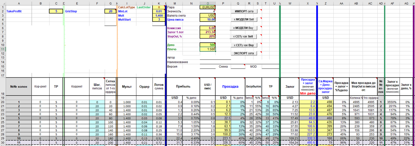415x146 pixels.
Task: Click the Кор-рект table header
Action: [41, 87]
